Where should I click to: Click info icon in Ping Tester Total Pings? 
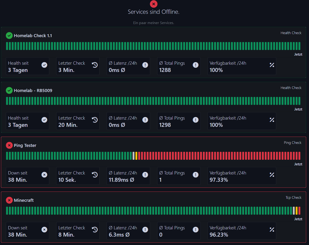(x=196, y=175)
